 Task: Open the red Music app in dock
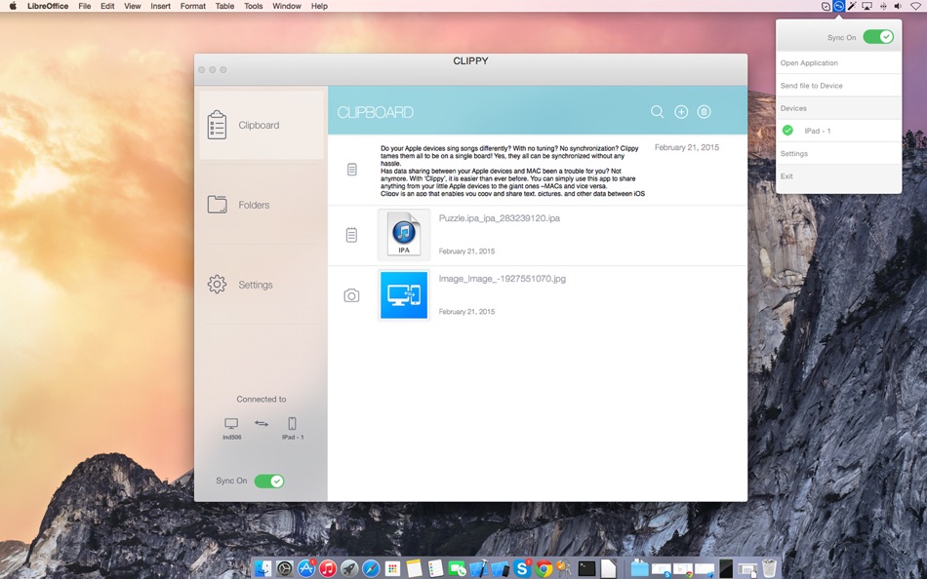tap(328, 569)
